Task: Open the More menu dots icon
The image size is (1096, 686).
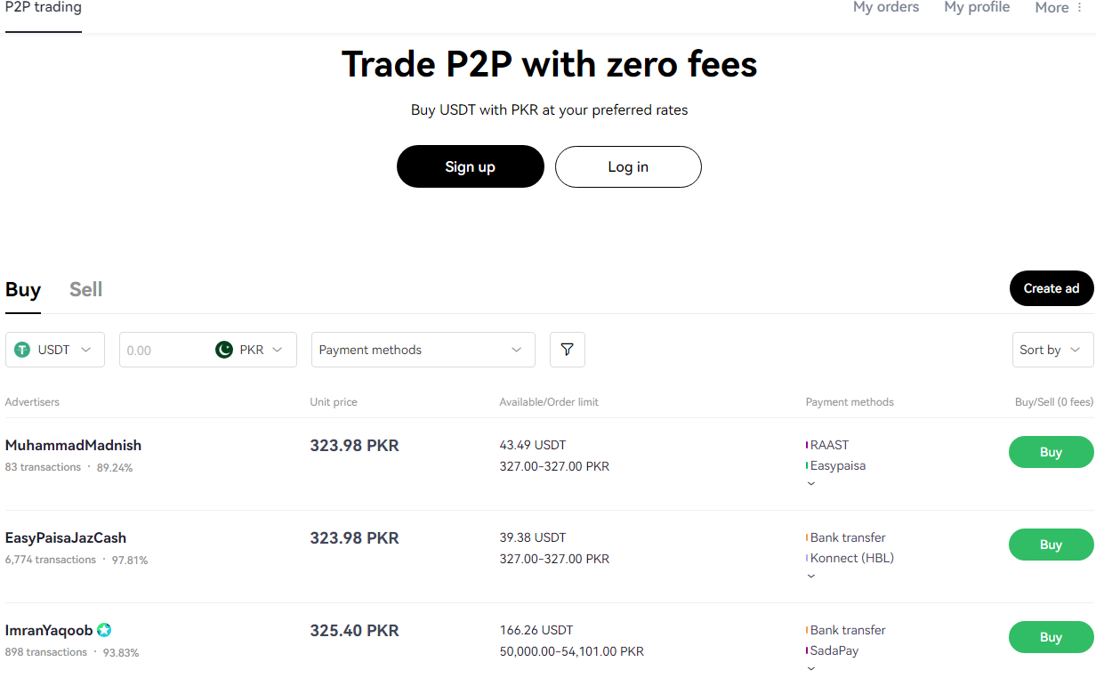Action: (x=1080, y=7)
